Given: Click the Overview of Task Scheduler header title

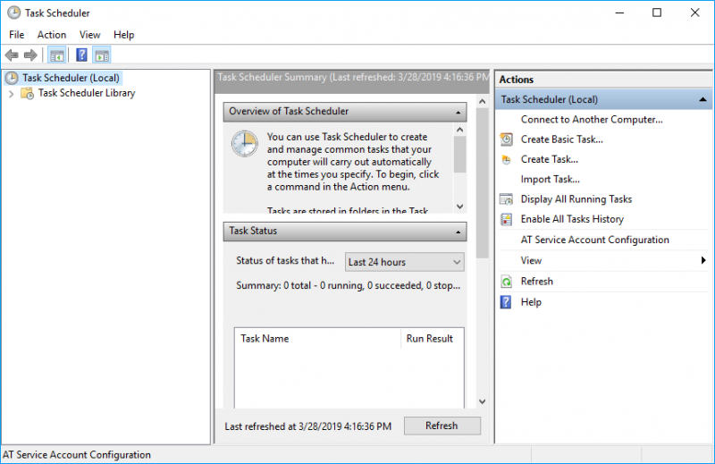Looking at the screenshot, I should [x=289, y=112].
